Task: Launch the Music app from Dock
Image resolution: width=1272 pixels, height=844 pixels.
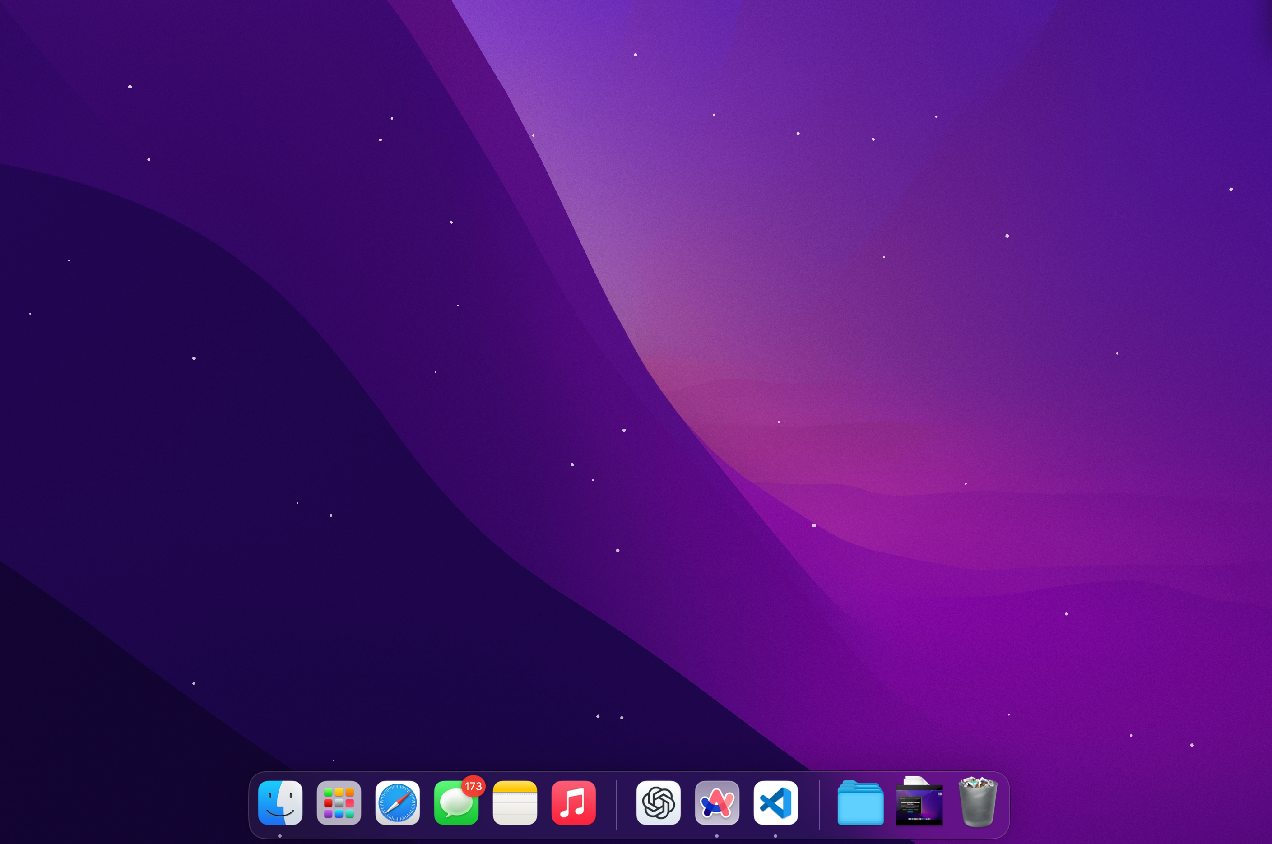Action: [x=574, y=802]
